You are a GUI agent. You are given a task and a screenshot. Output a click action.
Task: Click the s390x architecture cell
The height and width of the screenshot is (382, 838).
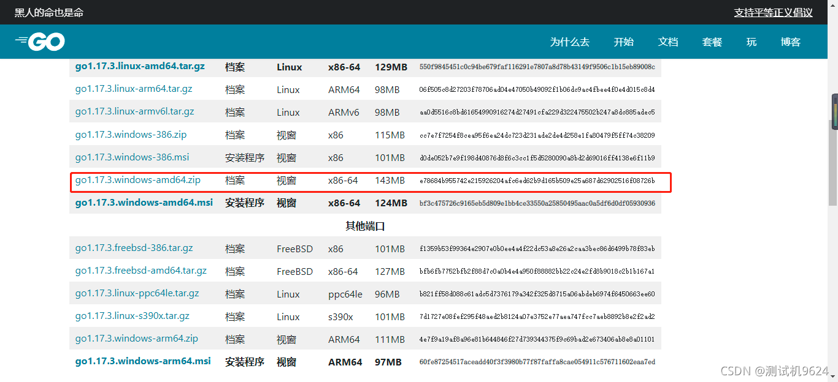(x=340, y=317)
